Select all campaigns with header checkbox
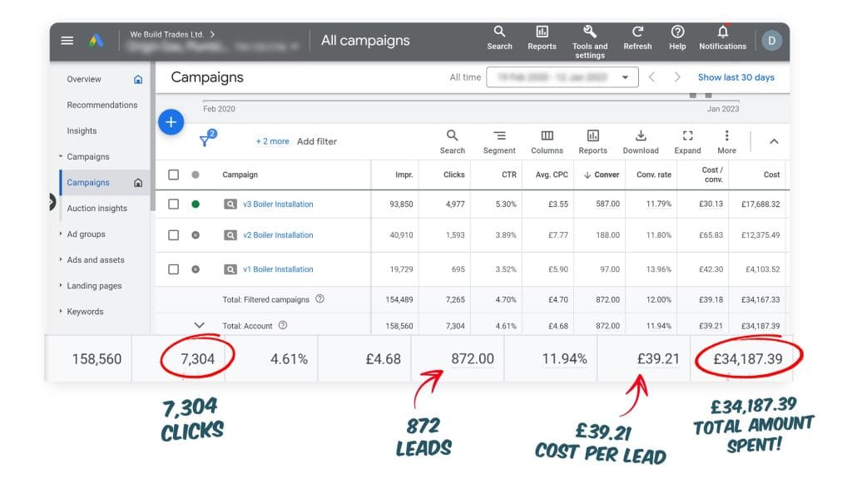This screenshot has width=852, height=488. [173, 175]
